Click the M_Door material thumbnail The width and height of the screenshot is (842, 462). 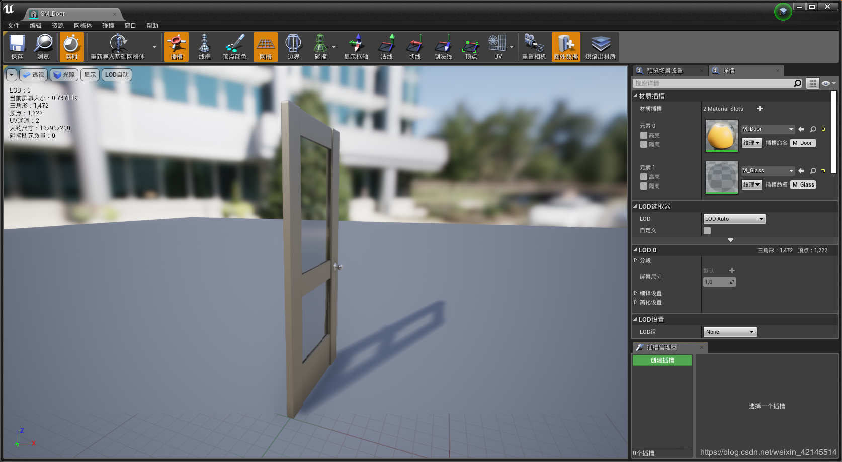click(x=722, y=136)
